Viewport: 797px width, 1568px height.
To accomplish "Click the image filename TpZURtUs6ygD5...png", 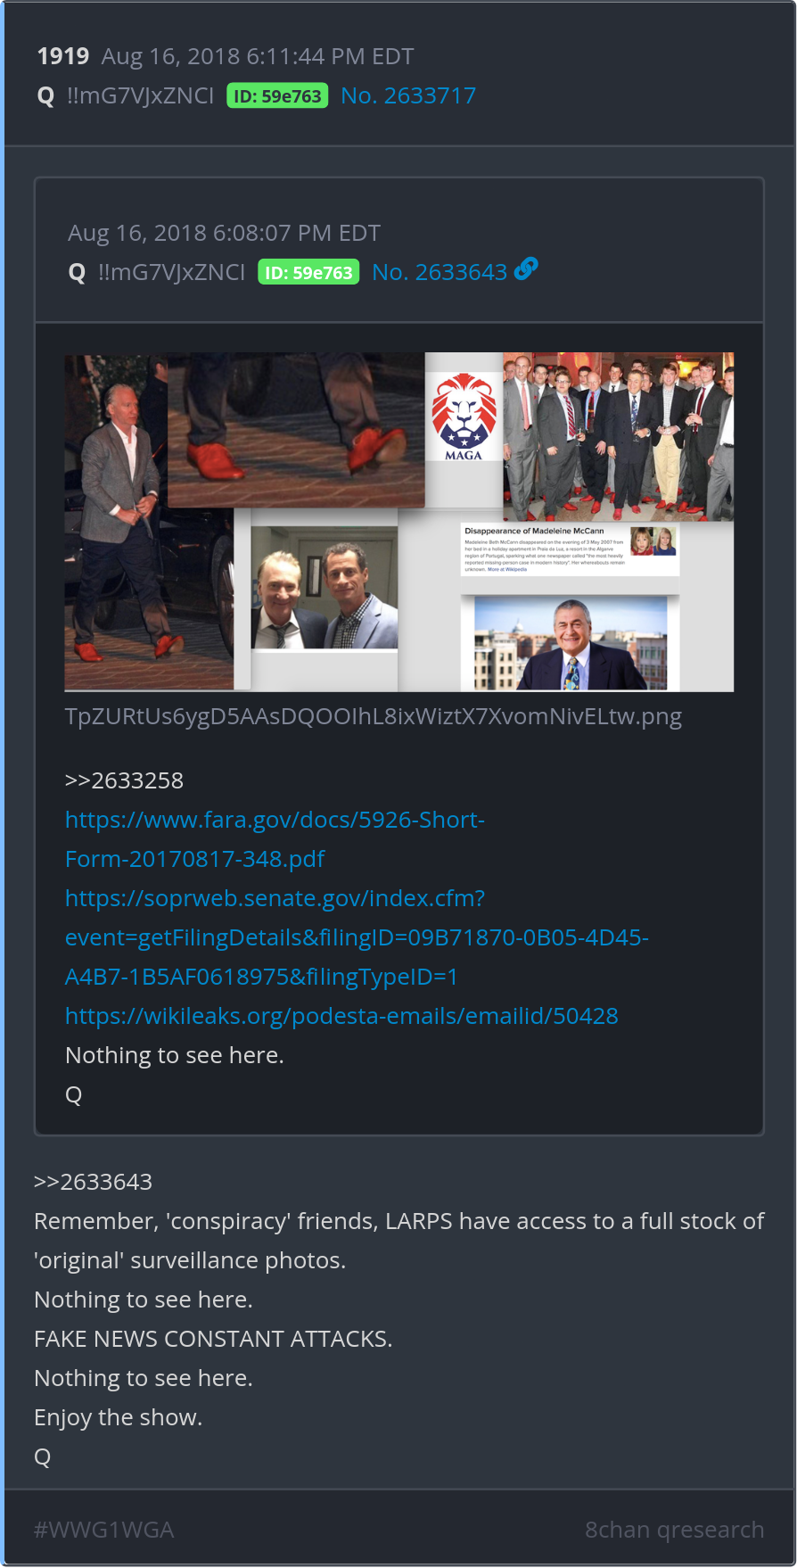I will click(x=374, y=716).
